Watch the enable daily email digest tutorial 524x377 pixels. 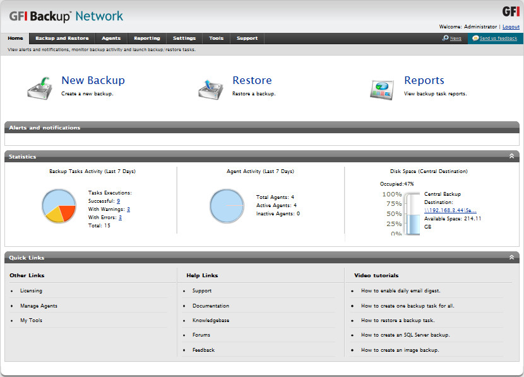click(x=401, y=290)
